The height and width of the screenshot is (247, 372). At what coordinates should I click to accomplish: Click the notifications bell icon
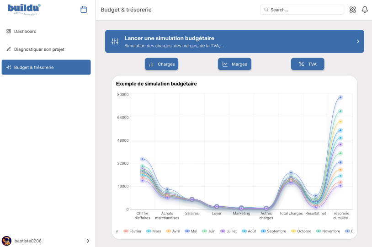(365, 10)
